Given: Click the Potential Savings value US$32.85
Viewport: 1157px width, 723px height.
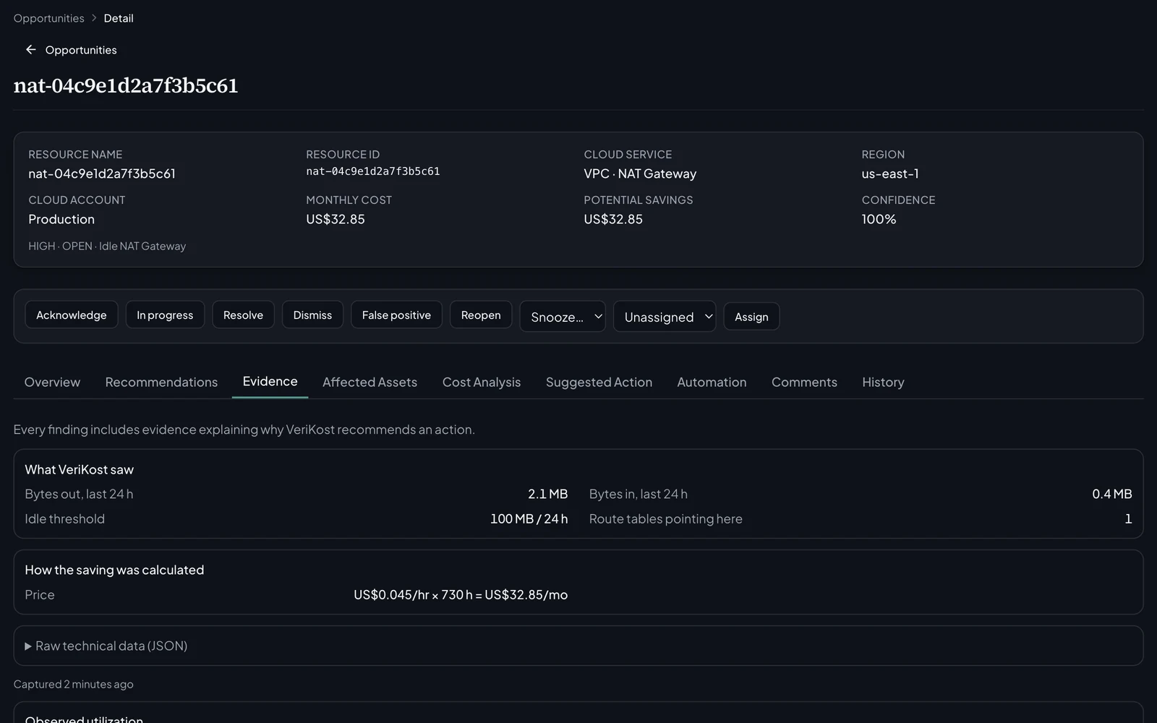Looking at the screenshot, I should pyautogui.click(x=613, y=219).
